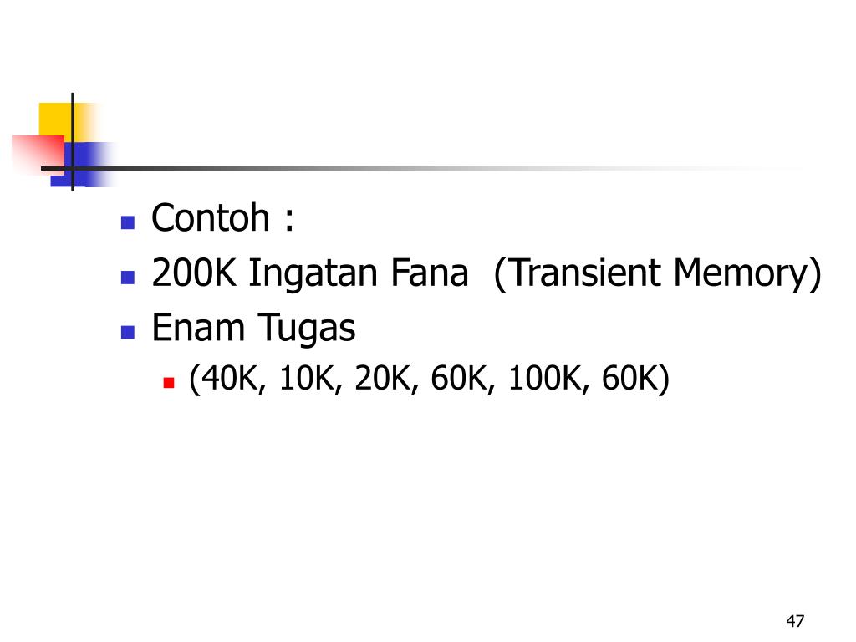Click the vertical black line of the logo
This screenshot has width=856, height=642.
[73, 142]
